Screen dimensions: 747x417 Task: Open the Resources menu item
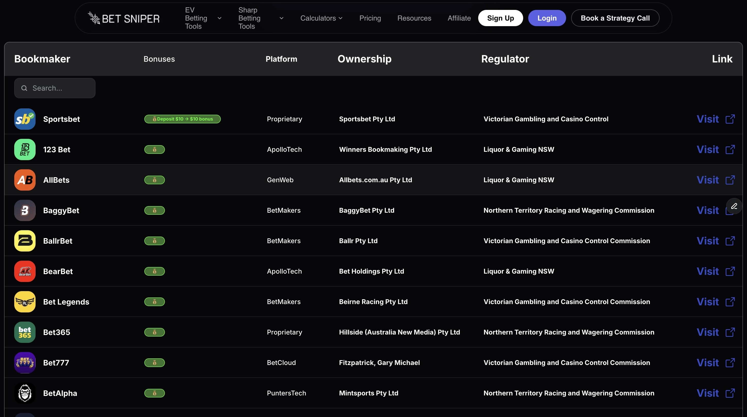coord(414,18)
